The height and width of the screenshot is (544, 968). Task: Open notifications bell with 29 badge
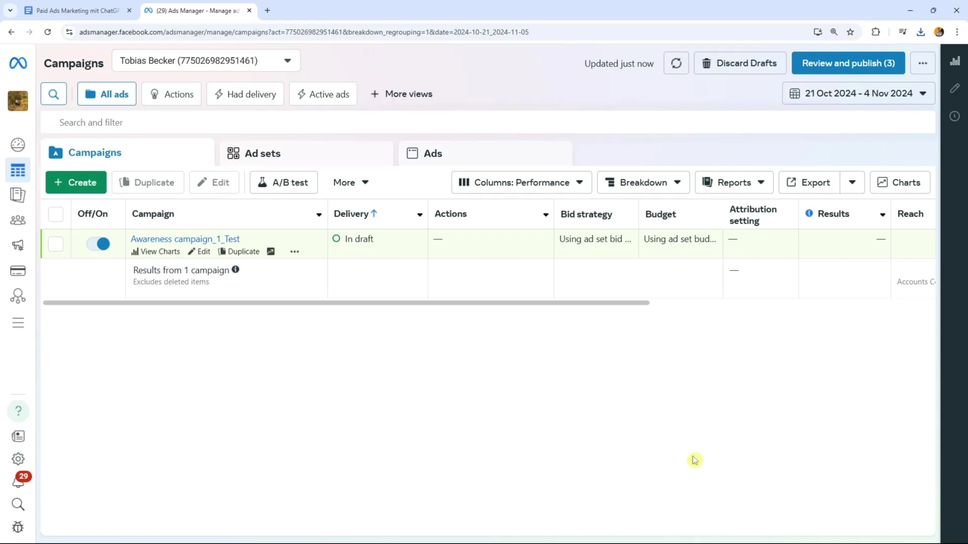point(19,481)
